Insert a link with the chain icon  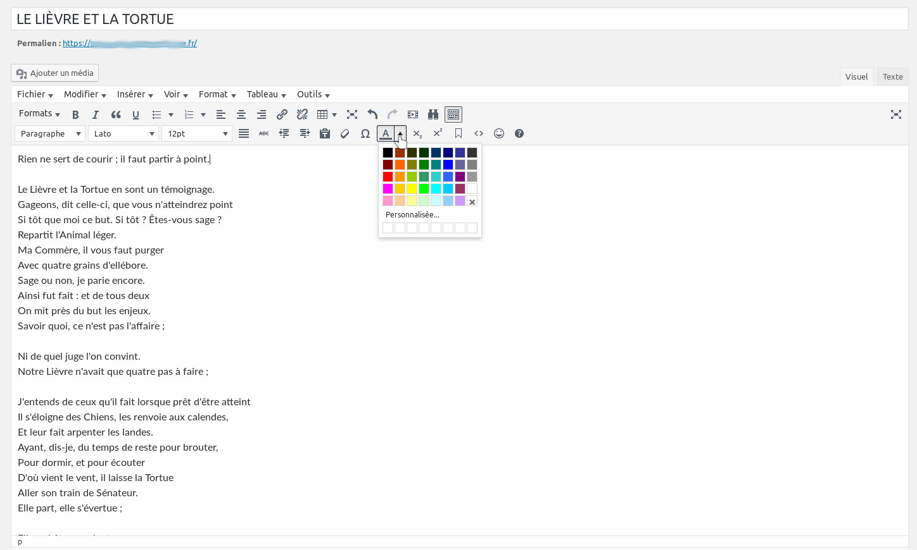(x=282, y=114)
